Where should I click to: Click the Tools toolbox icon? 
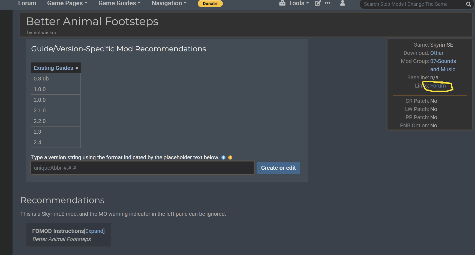pyautogui.click(x=282, y=3)
